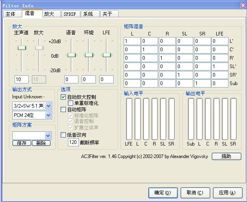The height and width of the screenshot is (202, 247).
Task: Click the 截断频率 field showing 120
Action: coord(73,142)
